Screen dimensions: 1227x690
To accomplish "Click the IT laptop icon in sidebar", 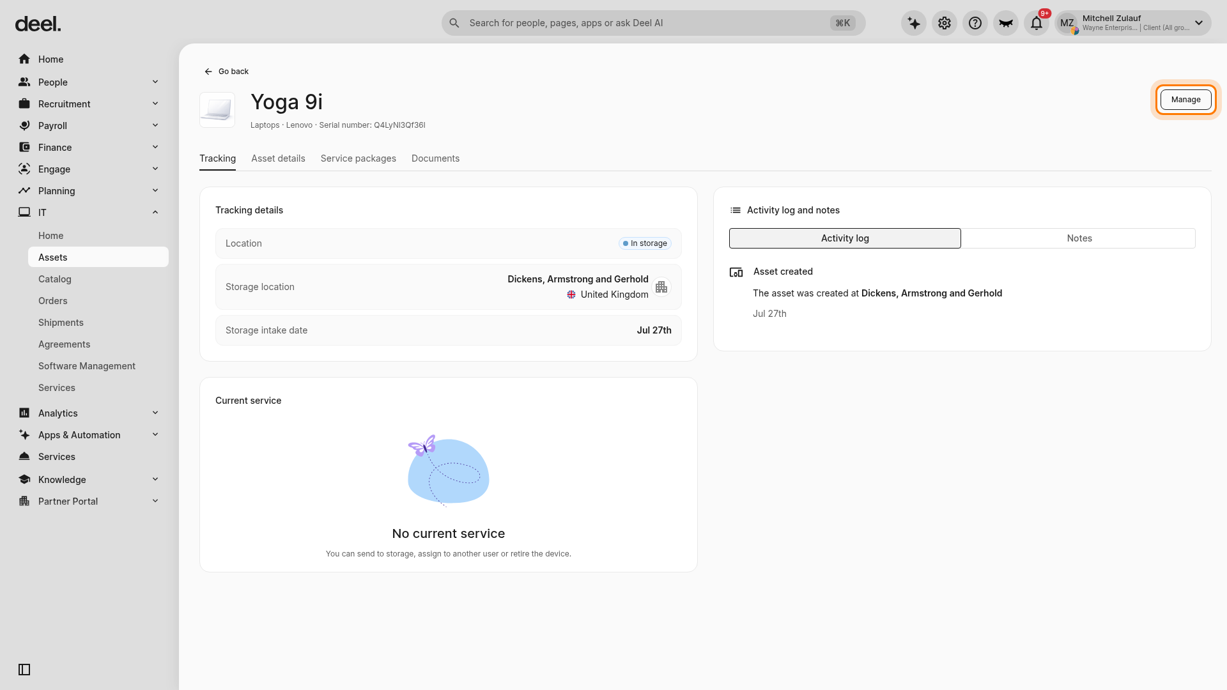I will click(24, 212).
